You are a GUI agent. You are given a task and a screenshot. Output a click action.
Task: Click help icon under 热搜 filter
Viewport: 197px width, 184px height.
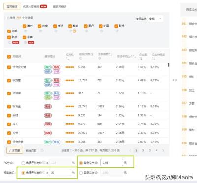40,31
